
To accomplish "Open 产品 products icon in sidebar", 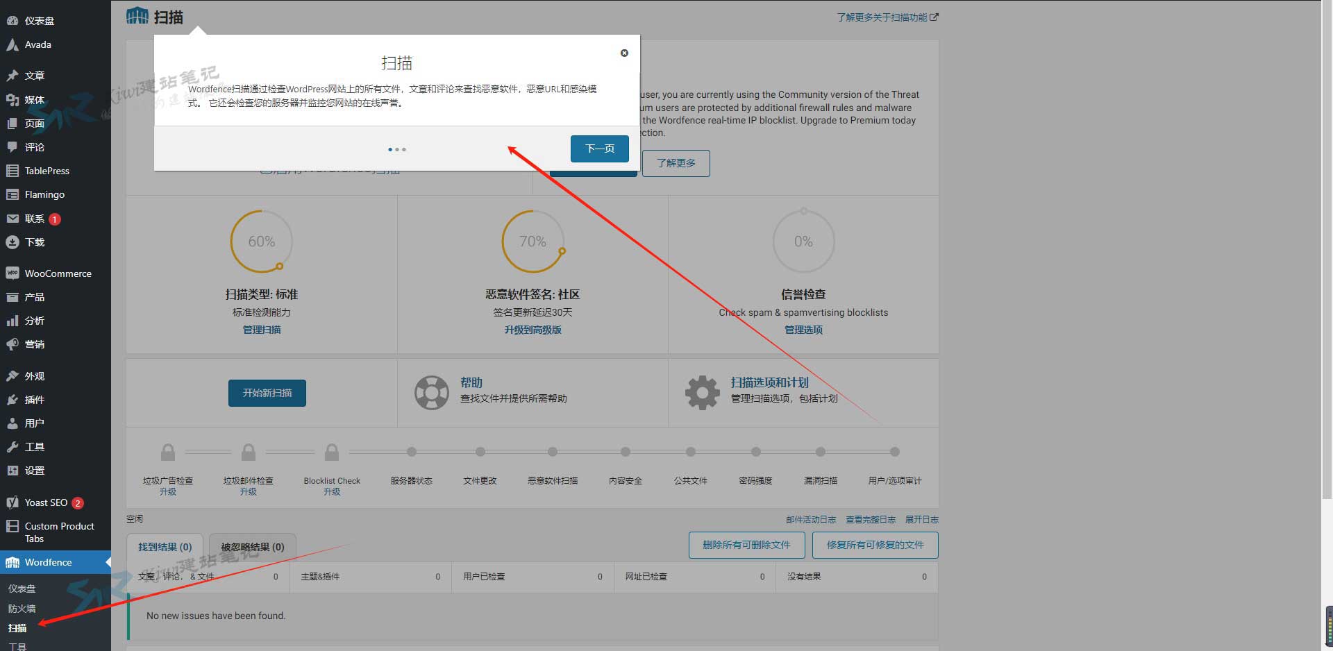I will pos(12,297).
